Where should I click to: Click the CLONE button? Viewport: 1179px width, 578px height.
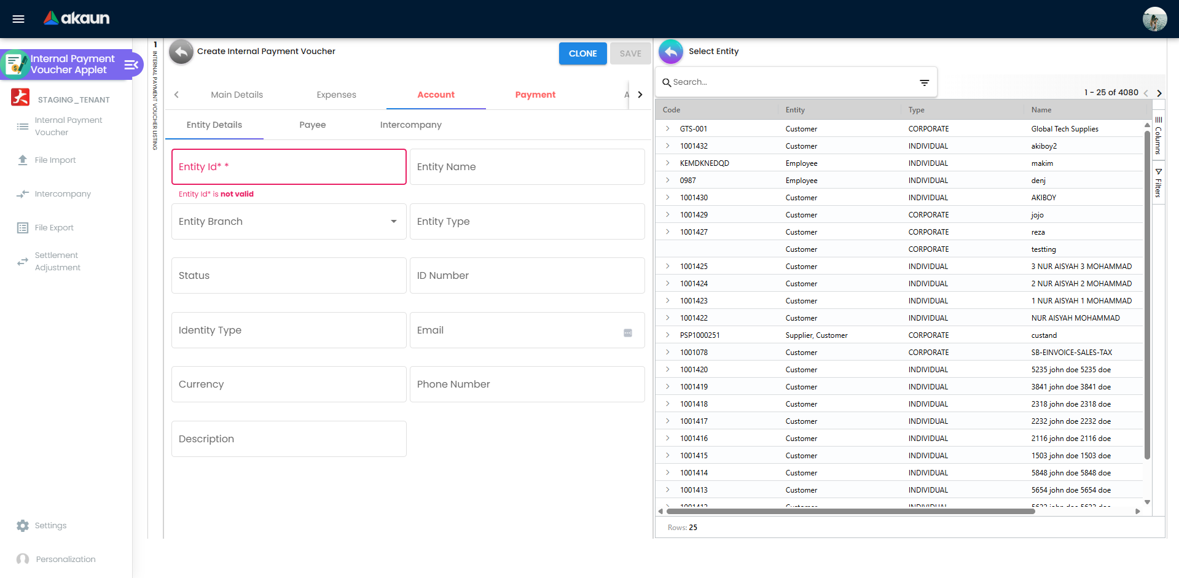point(582,53)
